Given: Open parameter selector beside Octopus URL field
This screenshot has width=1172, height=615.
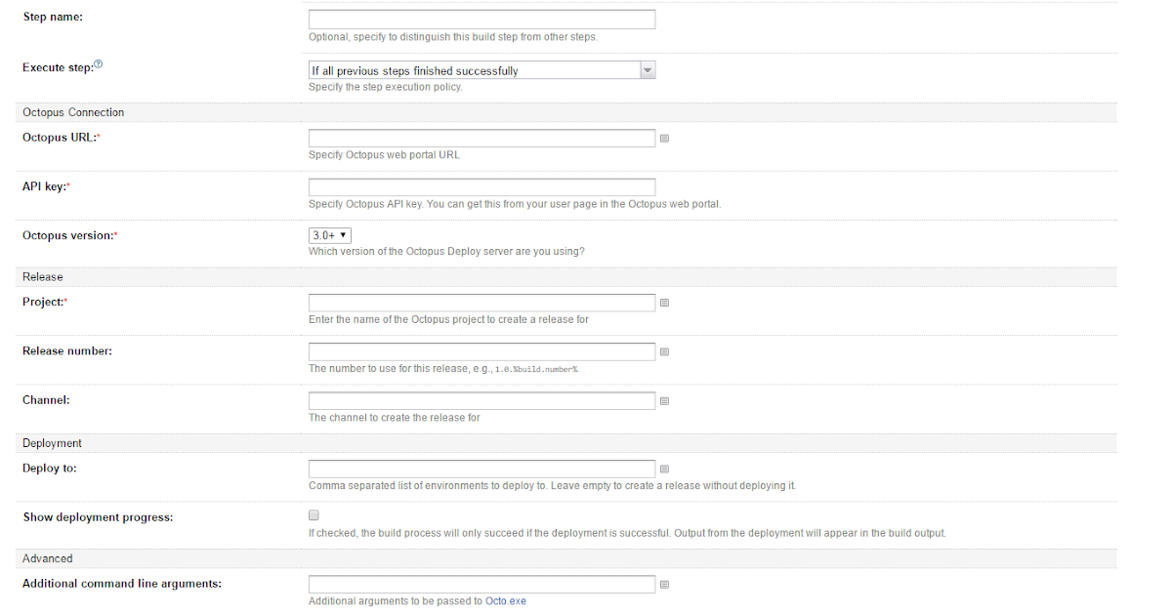Looking at the screenshot, I should click(664, 138).
